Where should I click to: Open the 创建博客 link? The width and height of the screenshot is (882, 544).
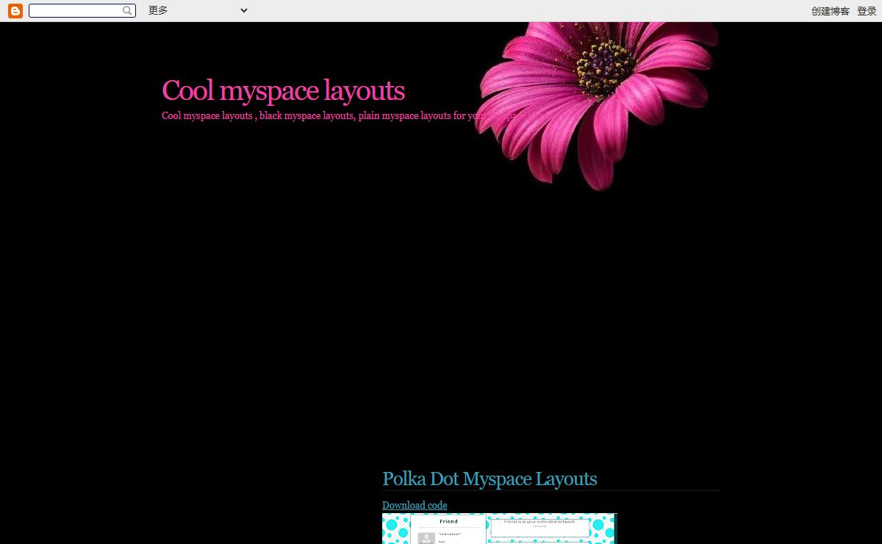pyautogui.click(x=831, y=11)
